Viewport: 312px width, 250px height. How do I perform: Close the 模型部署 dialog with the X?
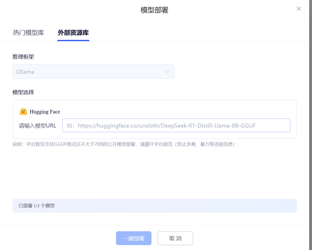pyautogui.click(x=299, y=9)
